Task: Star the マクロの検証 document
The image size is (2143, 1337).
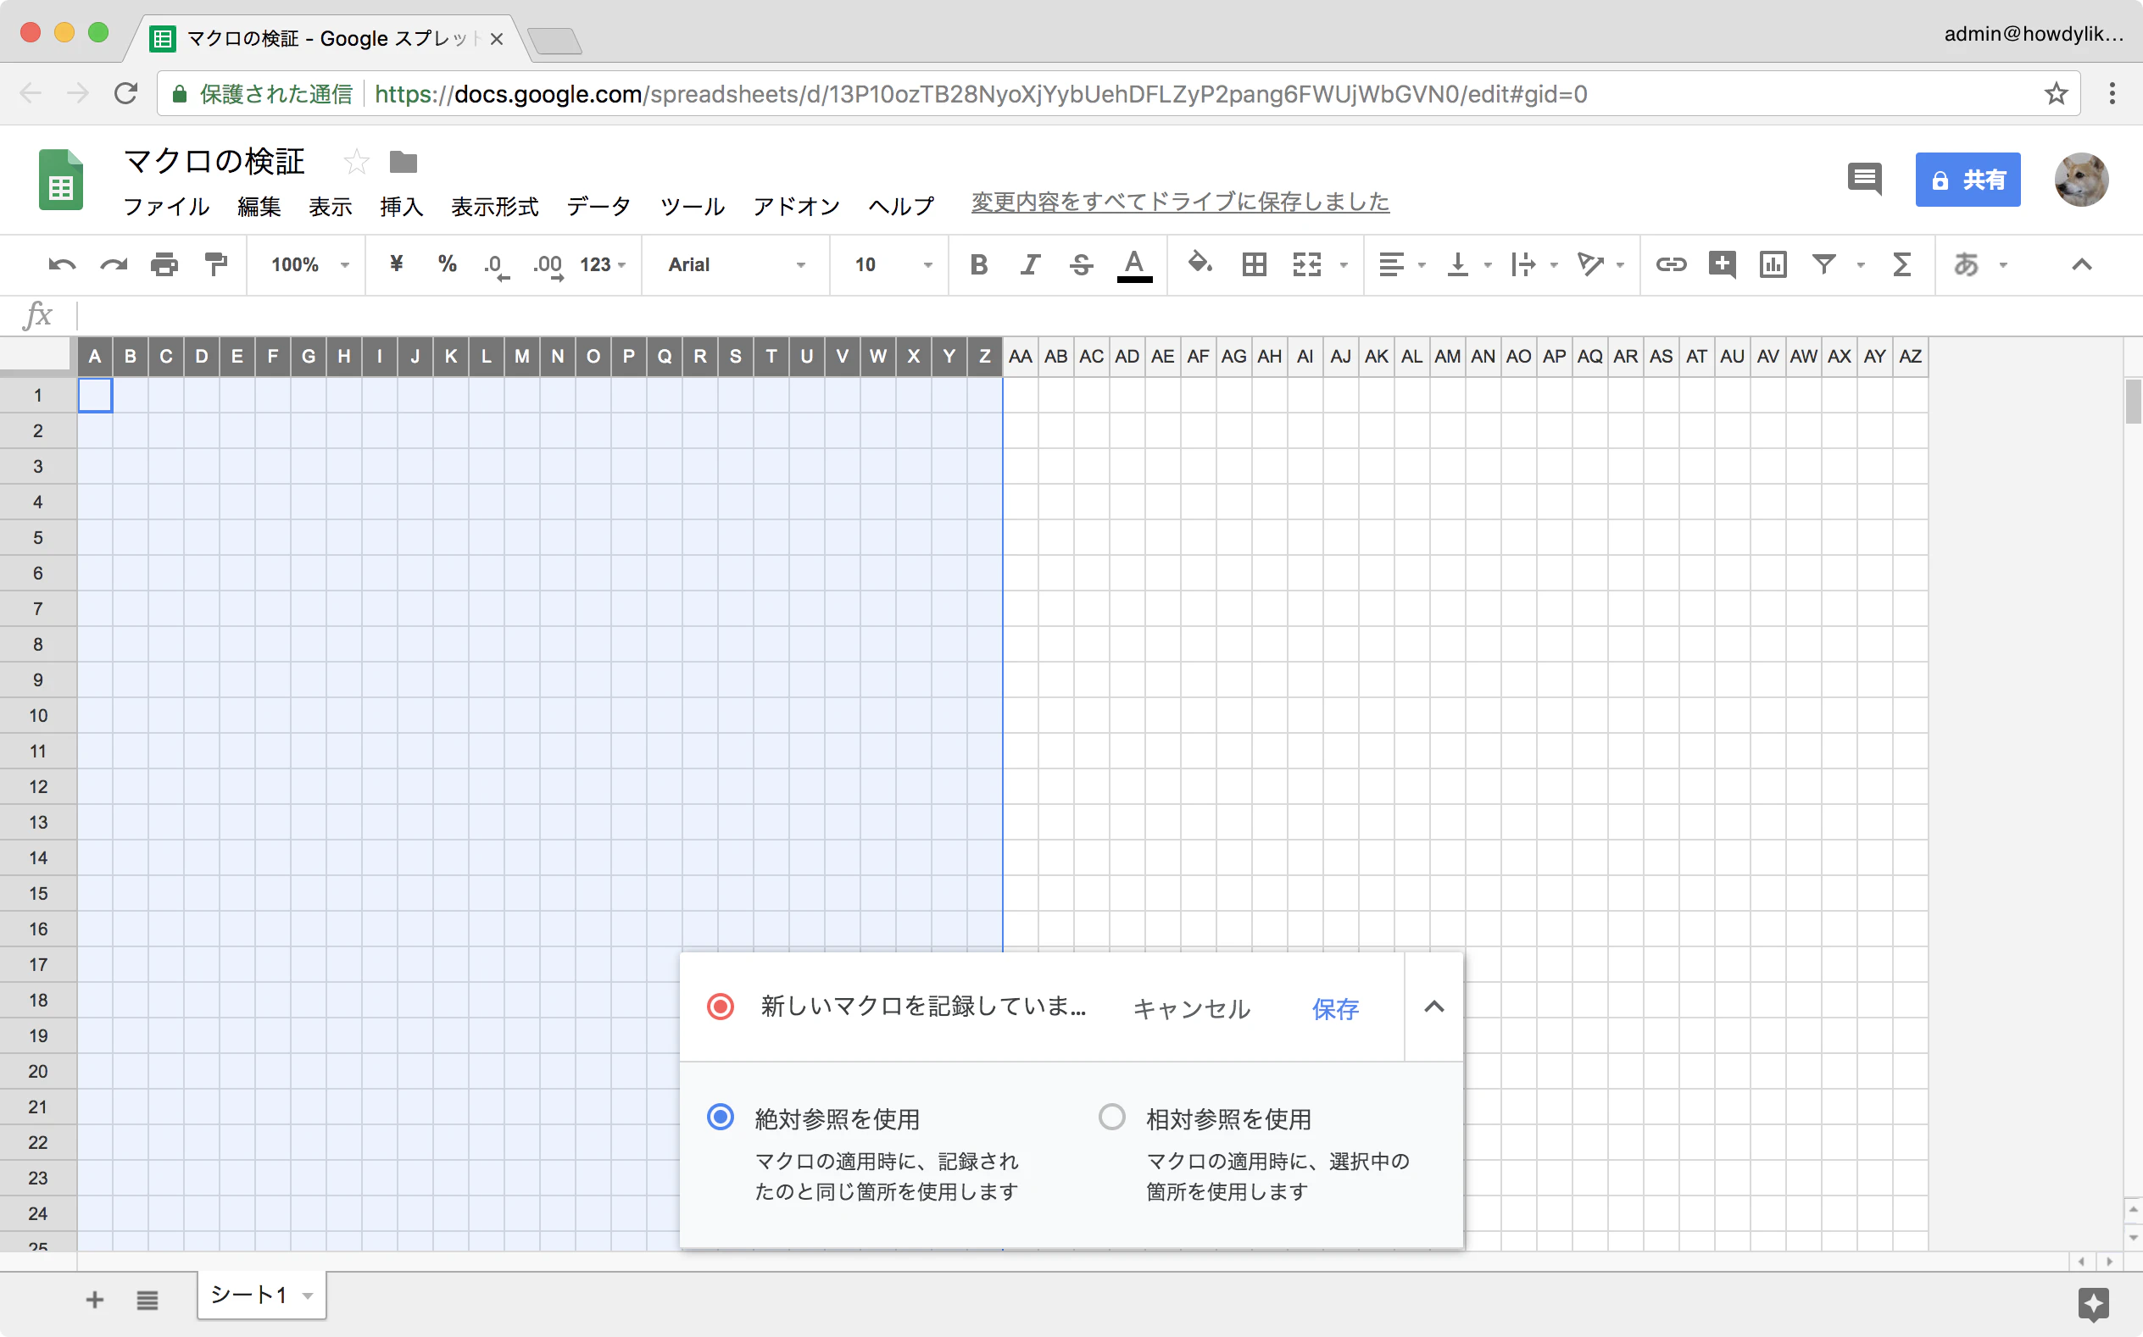Action: (x=356, y=162)
